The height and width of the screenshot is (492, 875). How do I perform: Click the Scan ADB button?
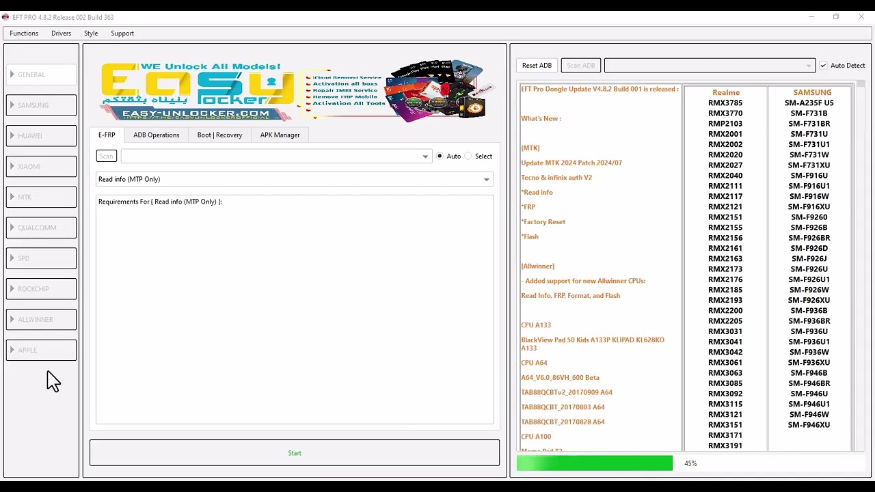pos(580,66)
